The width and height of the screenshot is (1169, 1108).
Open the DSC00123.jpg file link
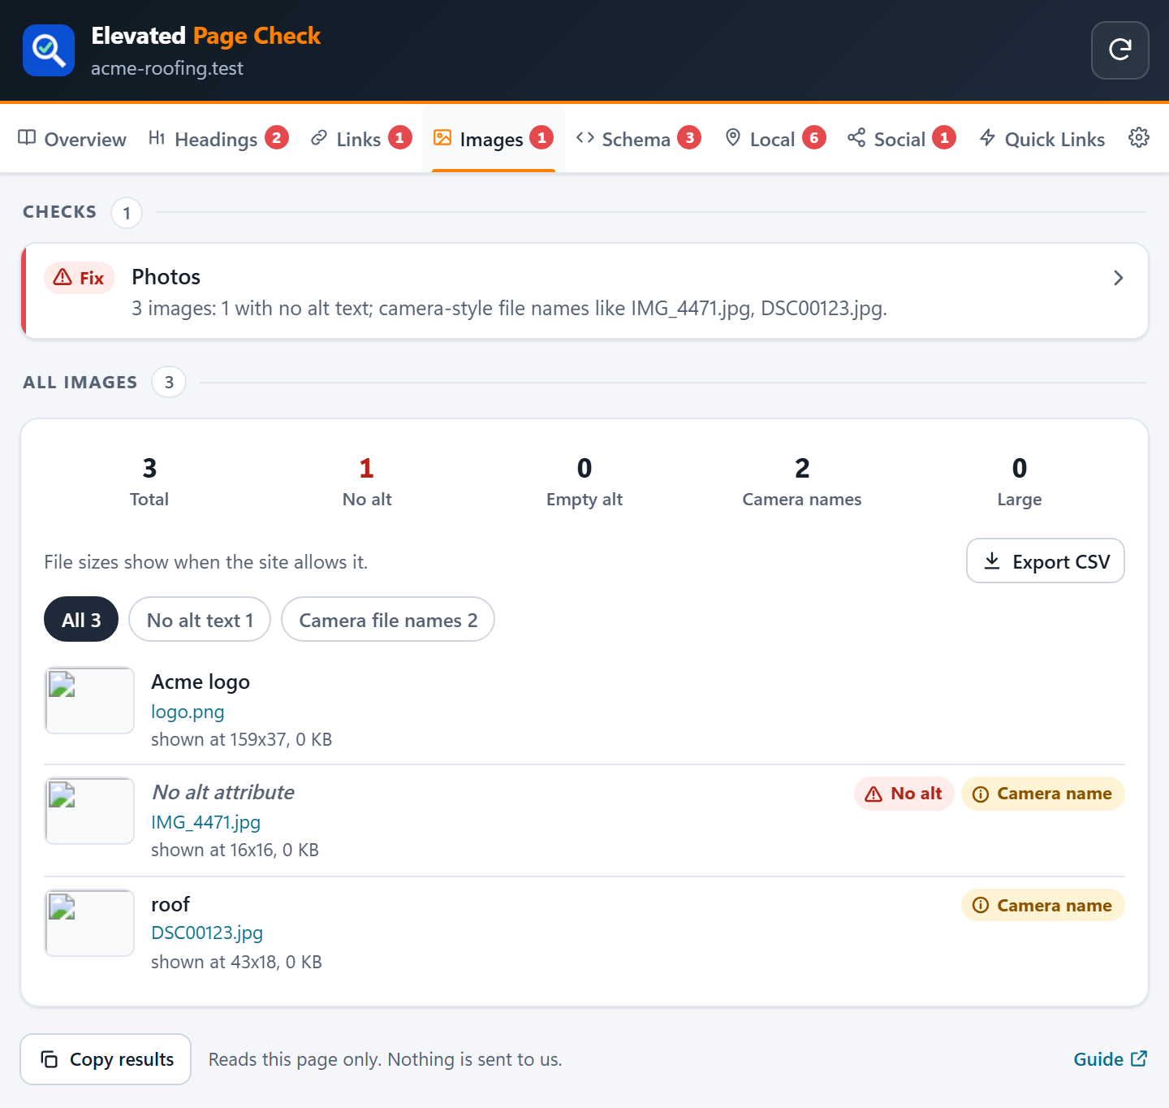click(x=207, y=933)
